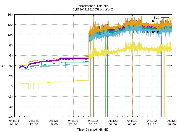Click the purple ELS legend line sample

click(x=165, y=18)
